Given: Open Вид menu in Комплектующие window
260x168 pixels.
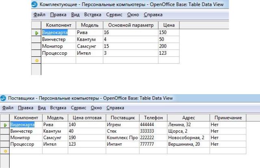Looking at the screenshot, I should pyautogui.click(x=75, y=15).
